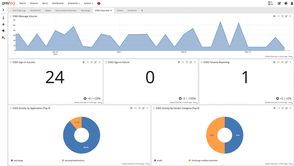This screenshot has height=166, width=294.
Task: Edit the O365 Tenants Reporting widget
Action: click(x=286, y=62)
